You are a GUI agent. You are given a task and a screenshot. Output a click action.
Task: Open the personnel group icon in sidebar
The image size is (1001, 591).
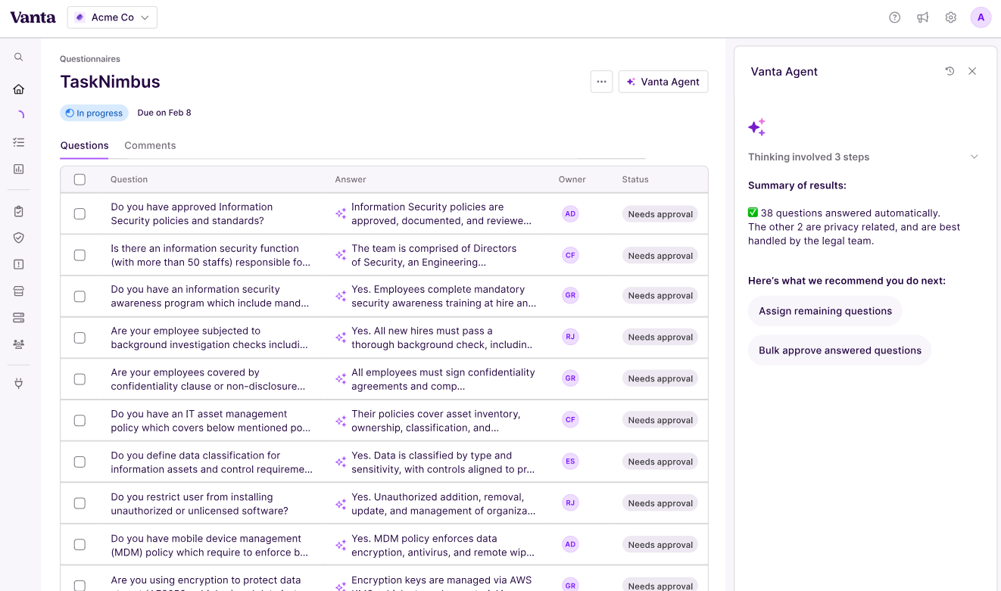coord(18,344)
